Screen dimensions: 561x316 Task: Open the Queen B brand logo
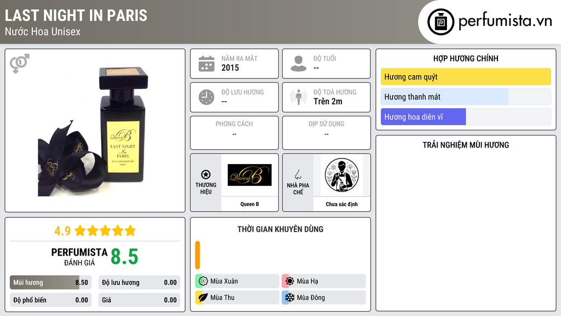[x=250, y=175]
